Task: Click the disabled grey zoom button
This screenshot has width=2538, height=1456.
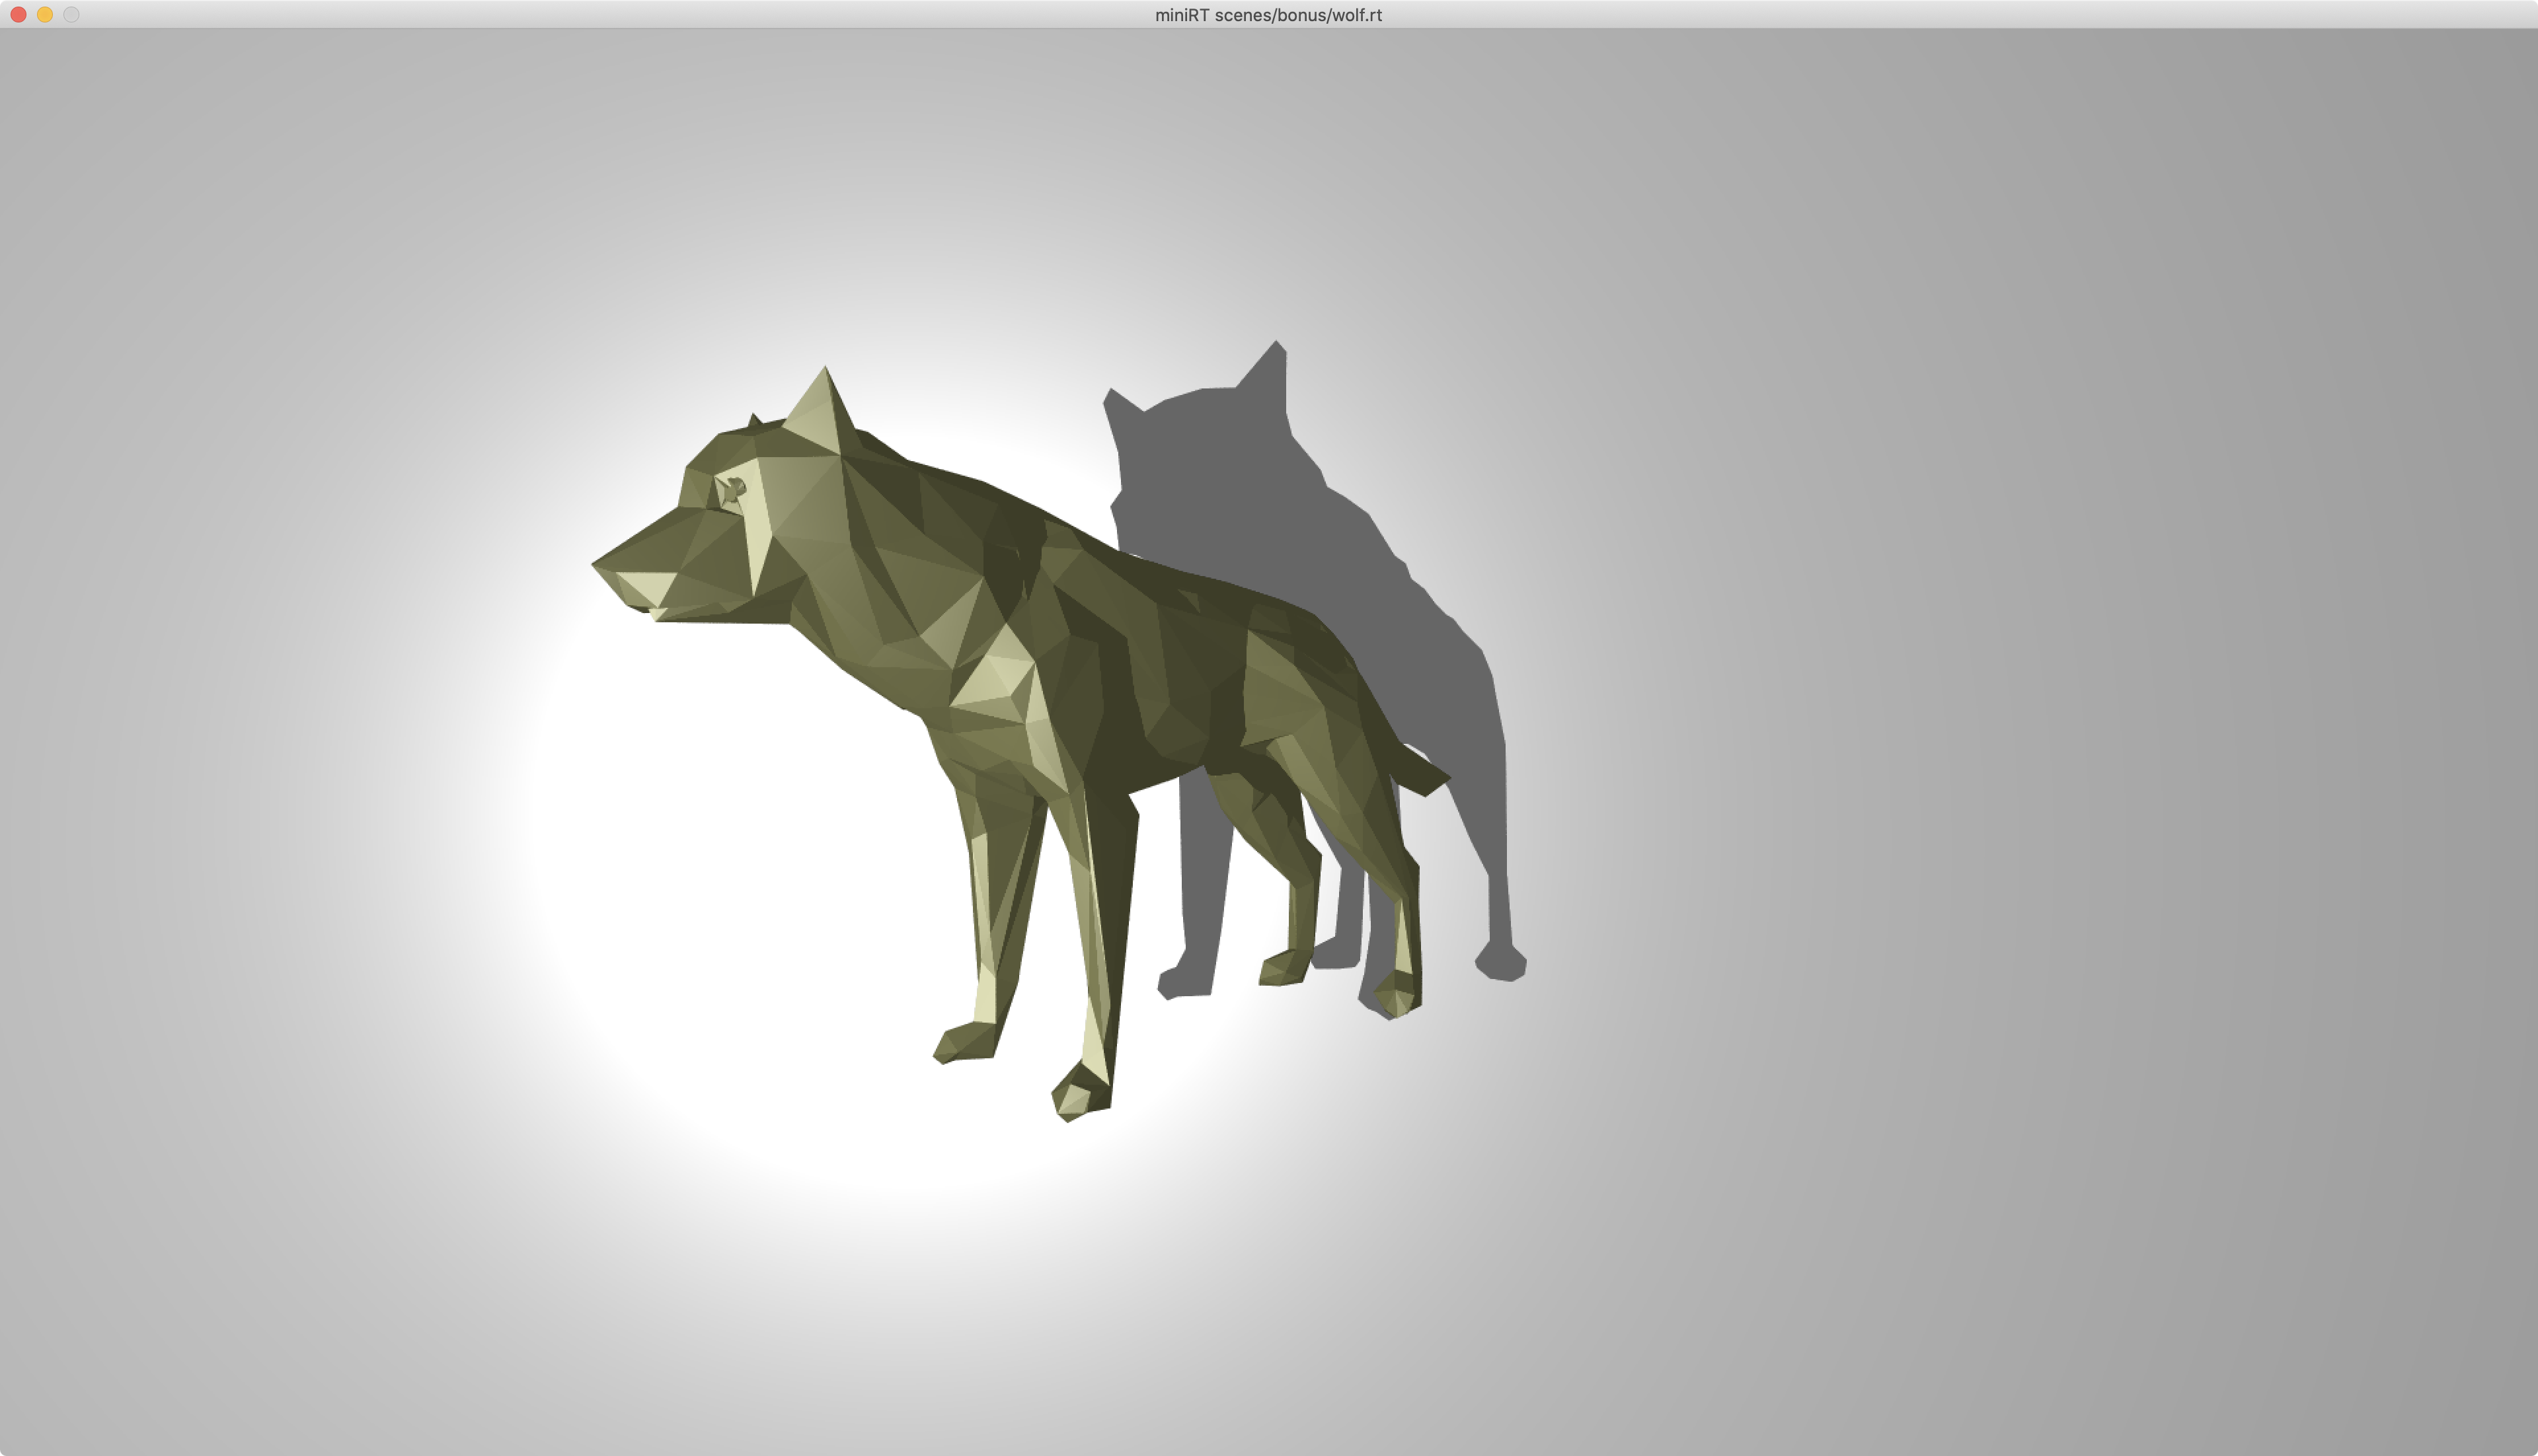Action: point(71,15)
